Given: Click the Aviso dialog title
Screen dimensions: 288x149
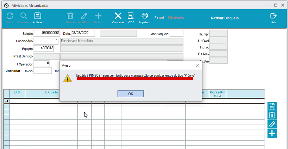Looking at the screenshot, I should [66, 65].
